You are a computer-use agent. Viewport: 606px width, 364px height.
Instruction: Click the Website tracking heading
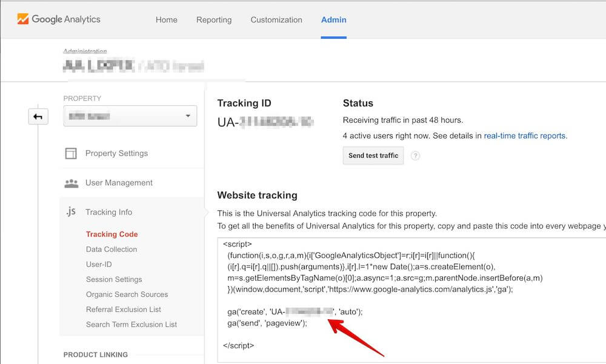coord(258,195)
